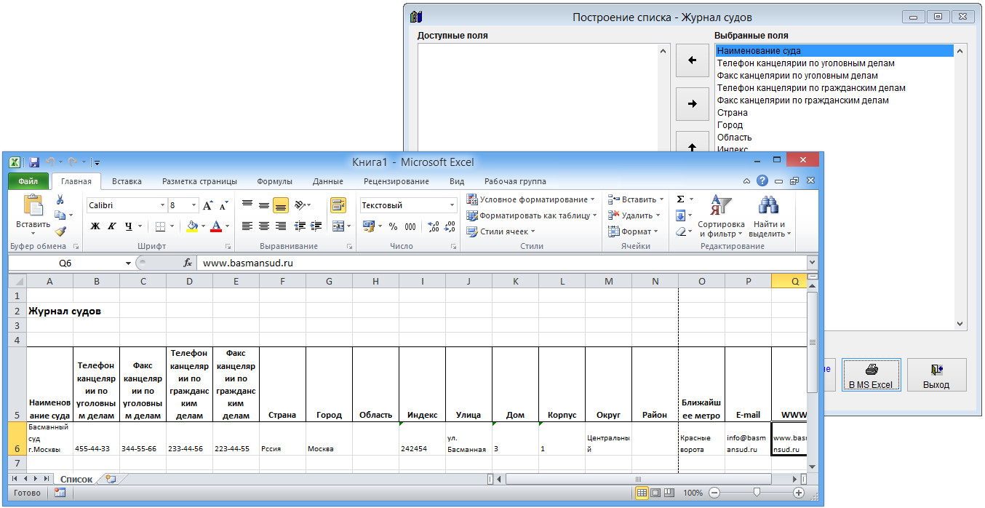Click the В MS Excel button
985x508 pixels.
pyautogui.click(x=871, y=376)
